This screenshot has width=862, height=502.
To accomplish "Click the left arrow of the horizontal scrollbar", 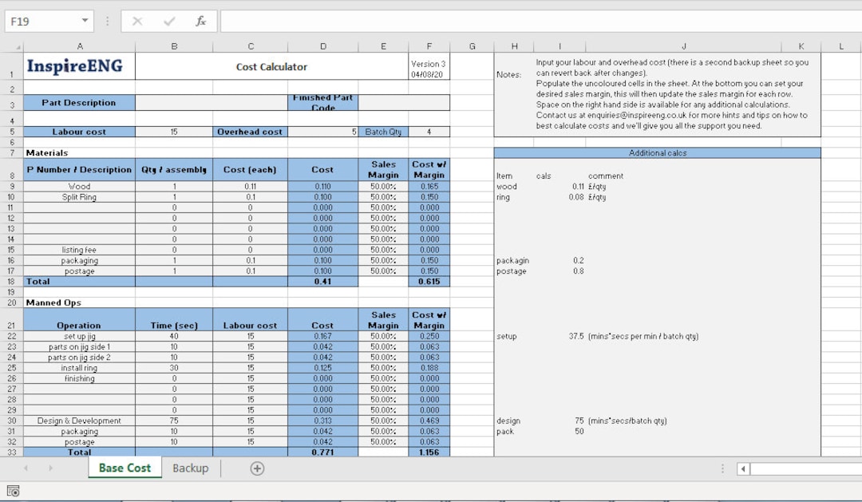I will 742,468.
